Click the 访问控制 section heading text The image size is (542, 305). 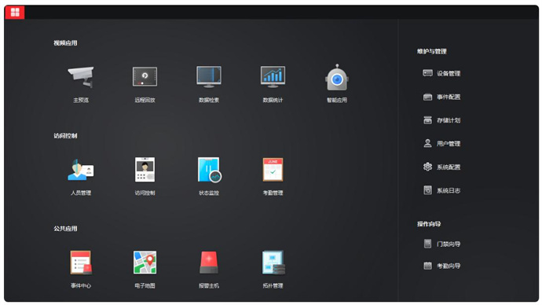(65, 135)
